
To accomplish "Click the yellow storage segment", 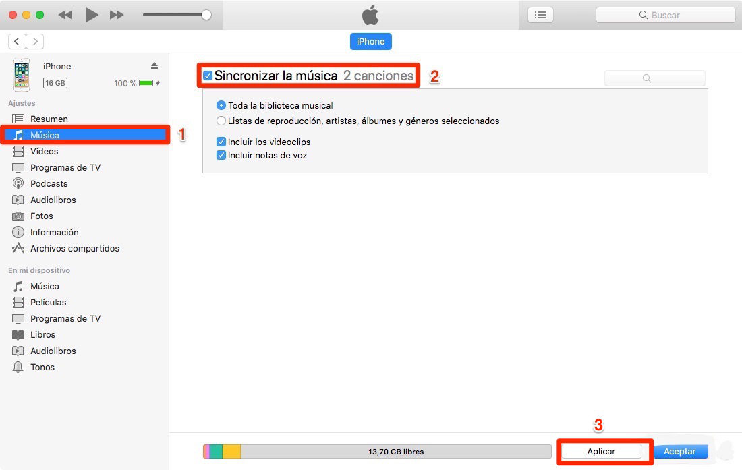I will pos(231,452).
